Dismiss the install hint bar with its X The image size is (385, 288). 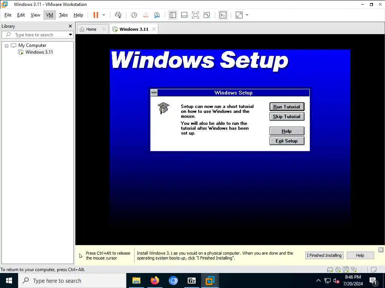pos(380,250)
